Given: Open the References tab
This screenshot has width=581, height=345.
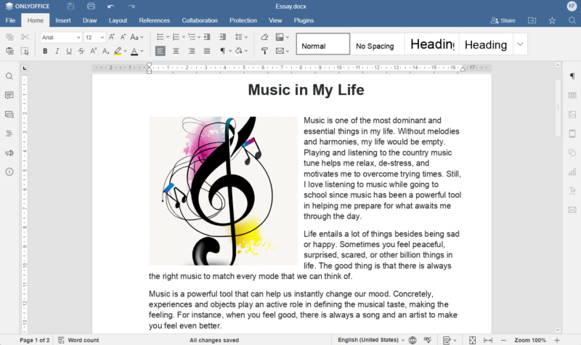Looking at the screenshot, I should (154, 20).
